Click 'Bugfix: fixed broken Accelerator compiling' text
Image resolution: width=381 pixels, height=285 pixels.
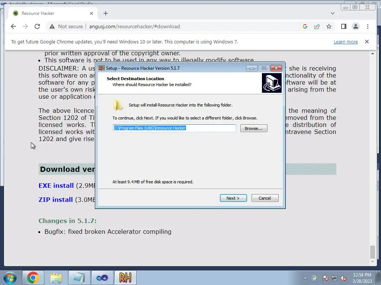pos(108,232)
